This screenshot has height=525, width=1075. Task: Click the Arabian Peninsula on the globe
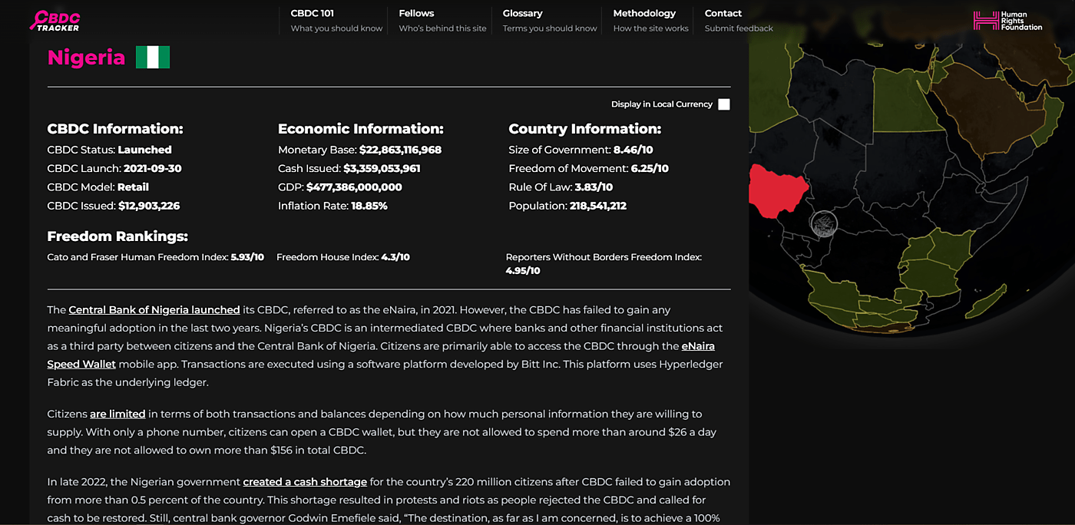[991, 104]
